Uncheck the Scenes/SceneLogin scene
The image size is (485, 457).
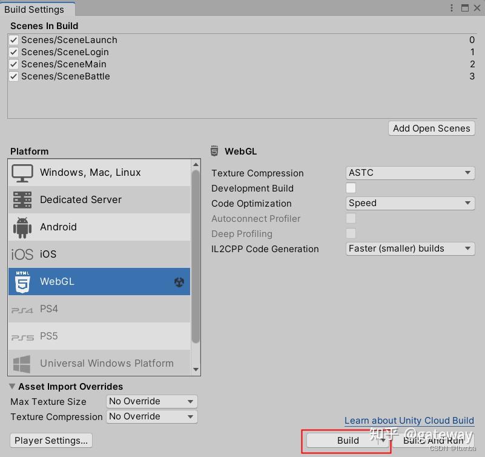point(13,52)
